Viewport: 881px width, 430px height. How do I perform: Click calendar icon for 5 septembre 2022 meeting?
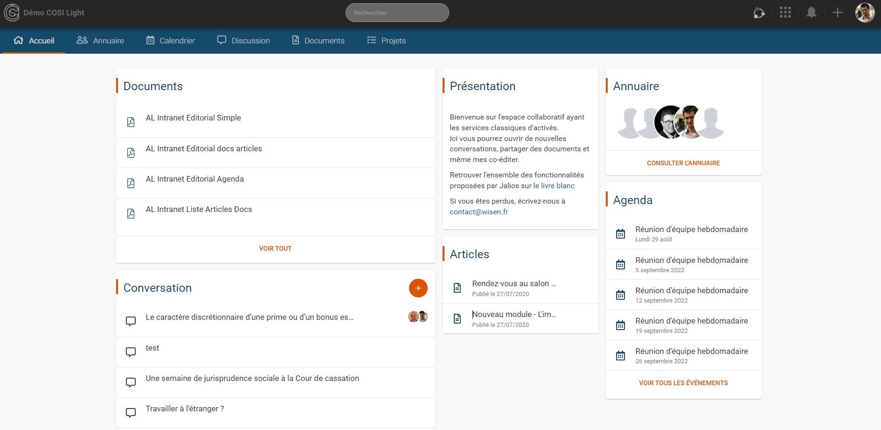point(621,264)
